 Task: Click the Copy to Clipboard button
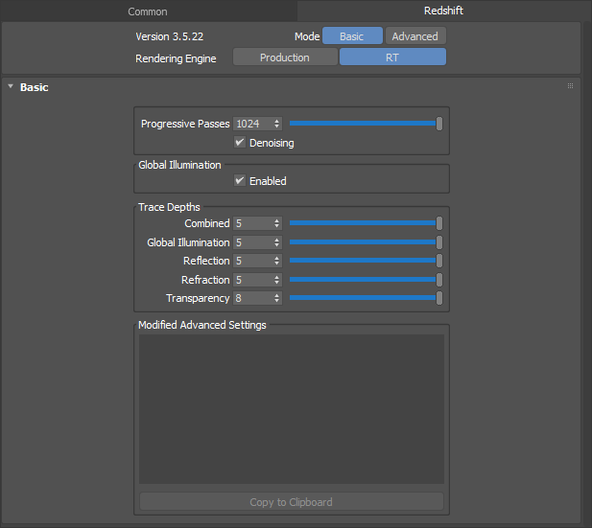coord(292,502)
